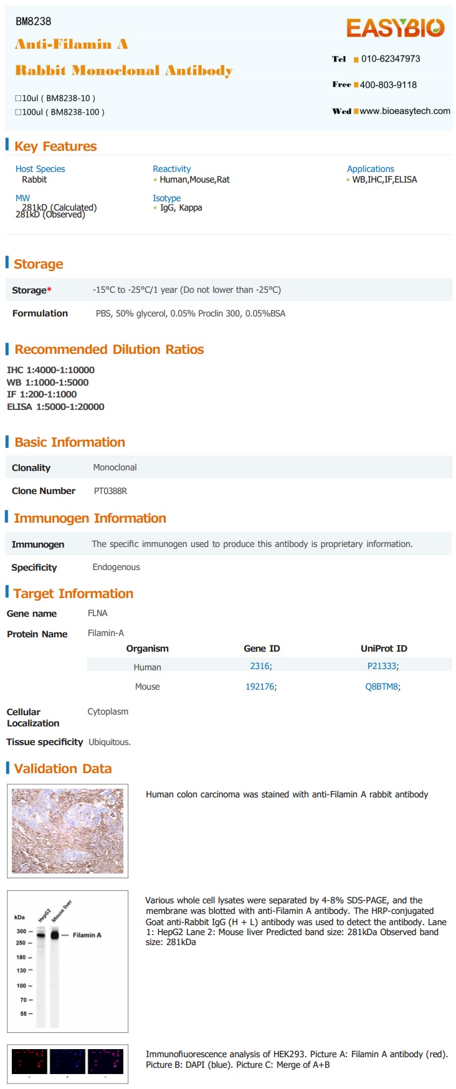Open UniProt ID Q8BTM8 link
The height and width of the screenshot is (1089, 456).
coord(383,687)
